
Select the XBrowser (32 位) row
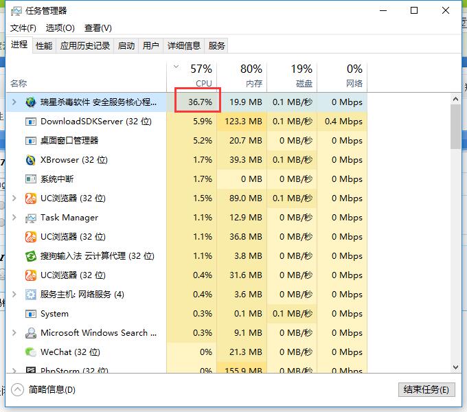[x=187, y=160]
